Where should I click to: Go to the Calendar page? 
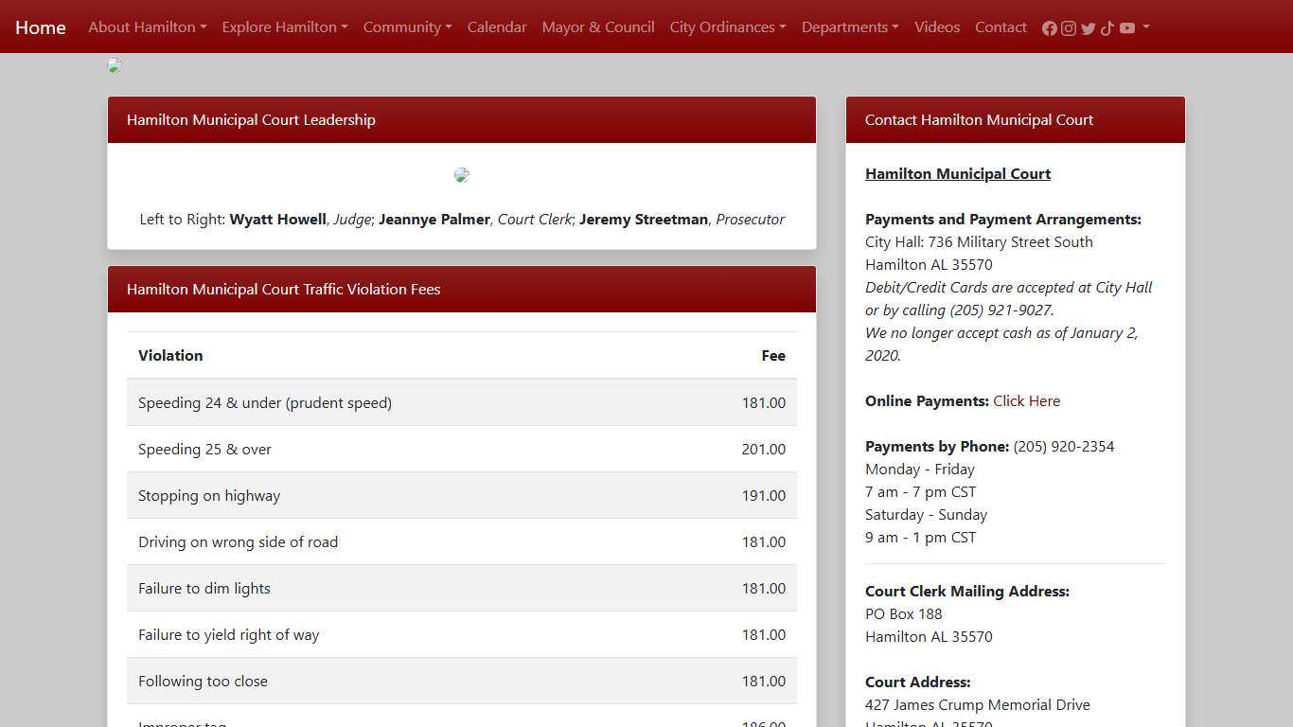(497, 27)
